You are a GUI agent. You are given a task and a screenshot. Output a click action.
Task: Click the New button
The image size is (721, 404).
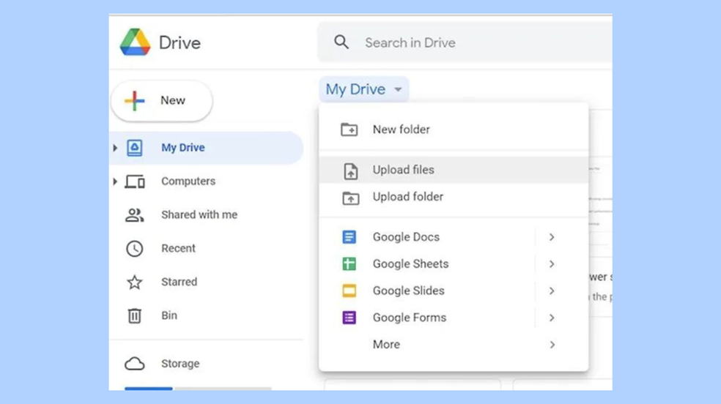(x=162, y=100)
